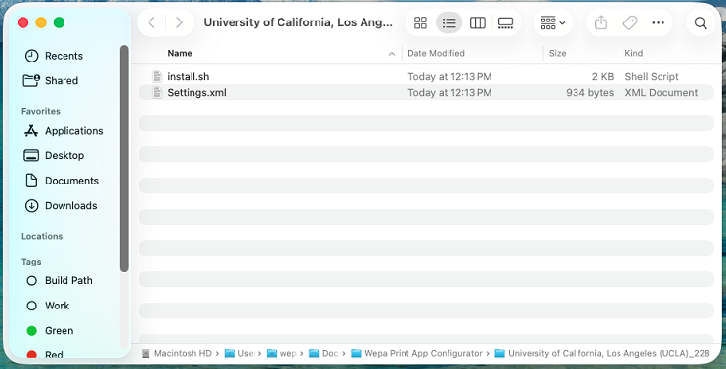This screenshot has height=369, width=726.
Task: Sort by the Date Modified column header
Action: [436, 53]
